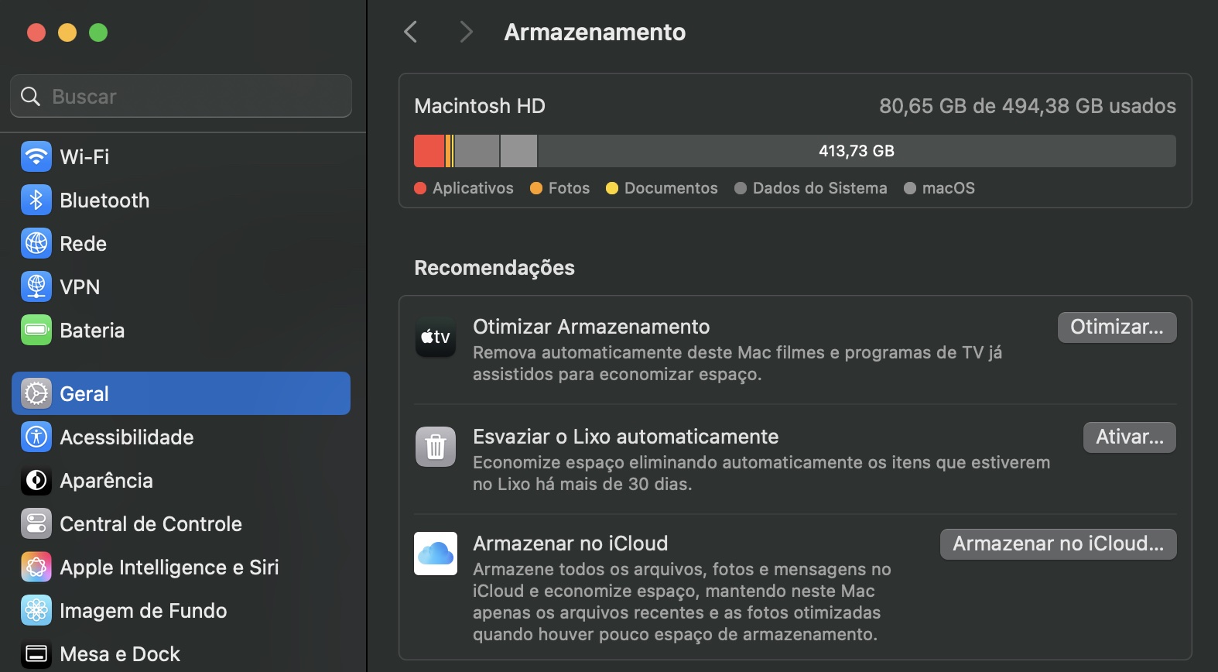Screen dimensions: 1218x672
Task: Click Esvaziar o Lixo automaticamente title
Action: (x=625, y=437)
